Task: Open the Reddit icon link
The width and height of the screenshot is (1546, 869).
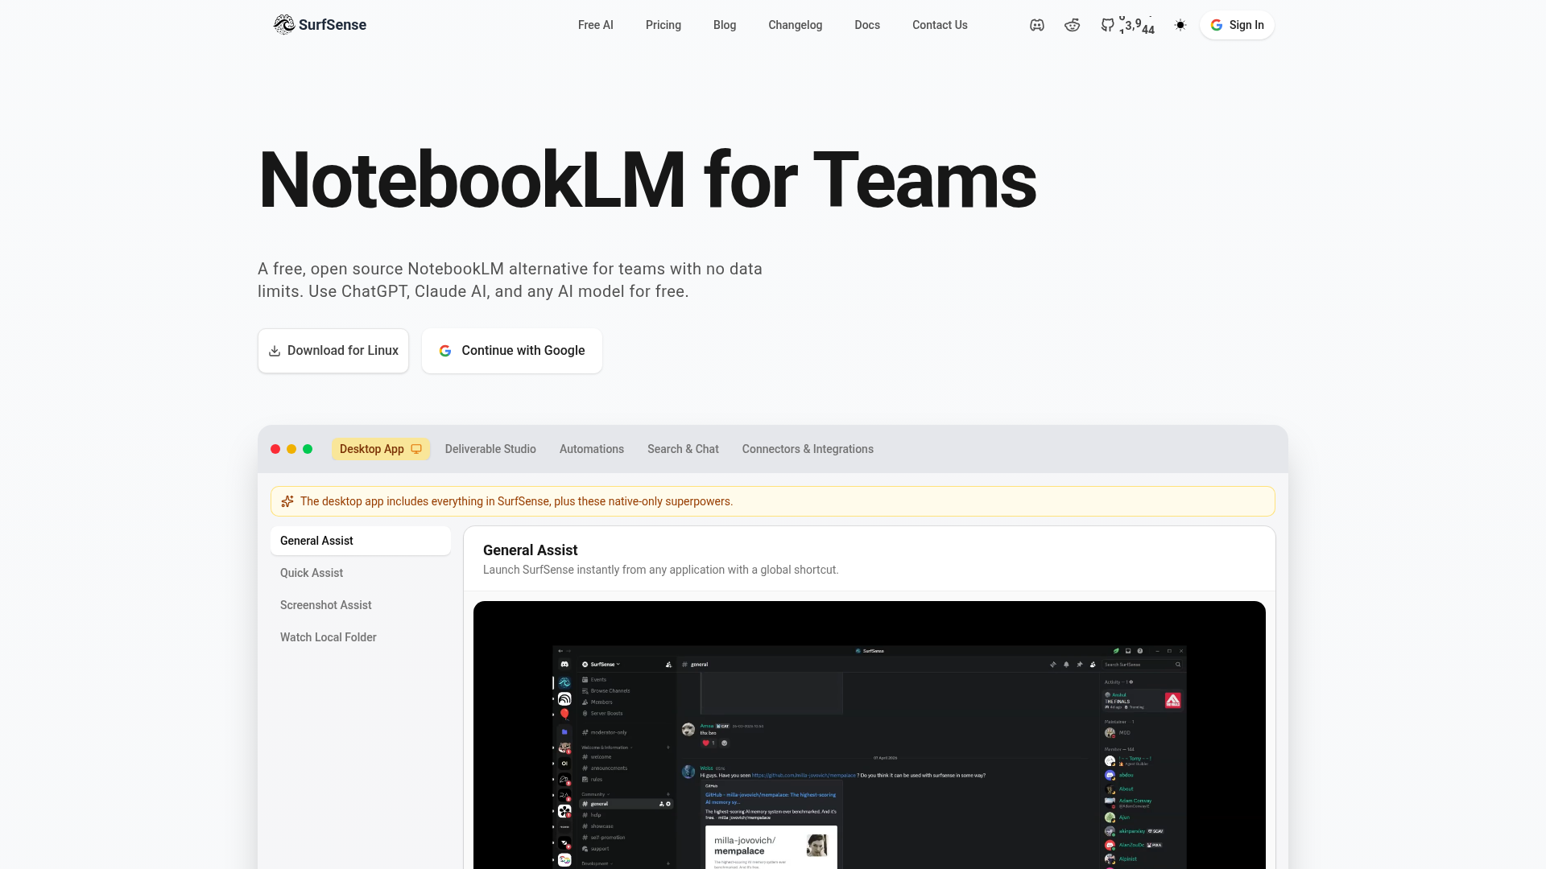Action: tap(1072, 25)
